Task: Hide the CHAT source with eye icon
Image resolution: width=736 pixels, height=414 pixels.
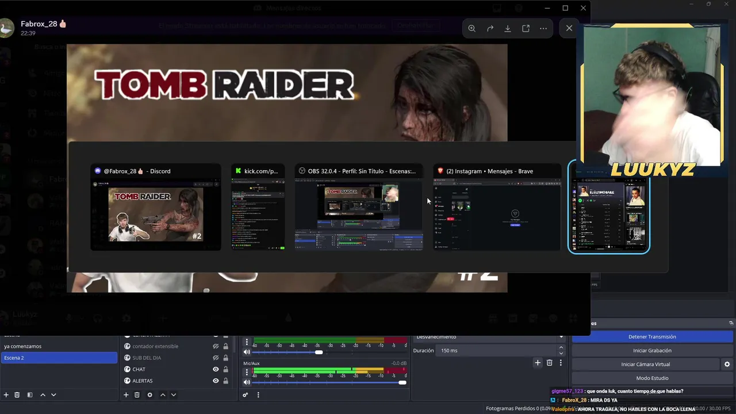Action: (x=216, y=369)
